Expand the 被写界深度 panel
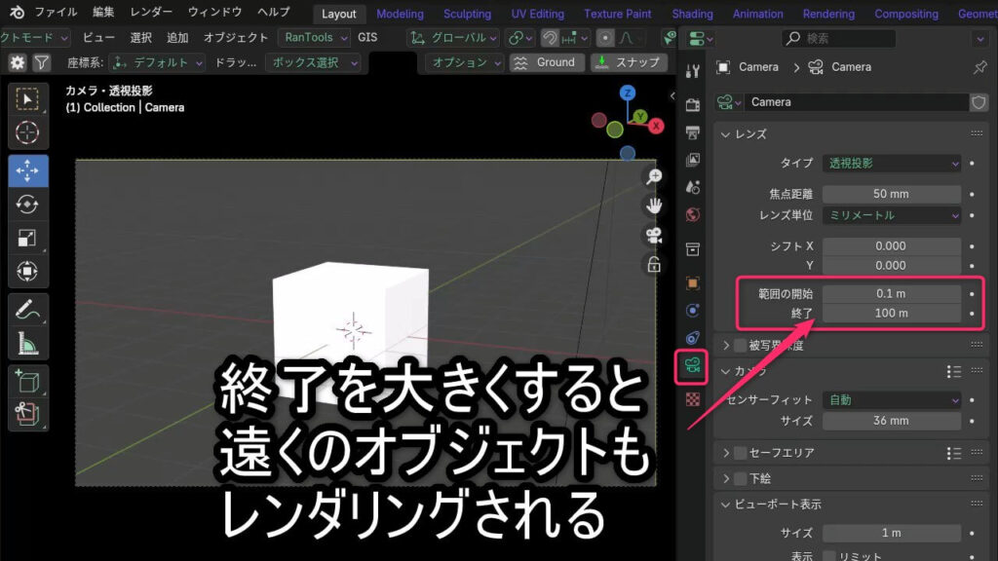Screen dimensions: 998x561 pos(725,346)
